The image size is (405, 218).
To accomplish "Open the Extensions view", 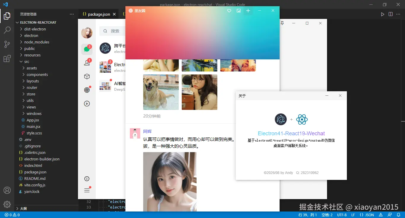I will 7,58.
